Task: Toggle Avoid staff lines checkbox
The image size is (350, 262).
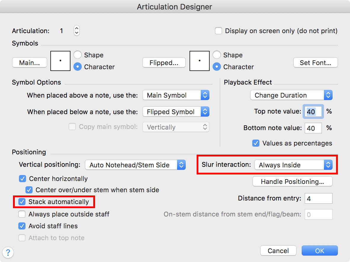Action: pos(22,226)
